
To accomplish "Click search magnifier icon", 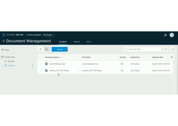I will click(126, 49).
